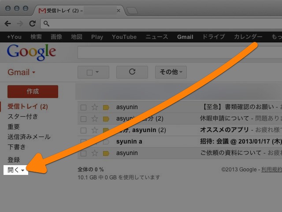Click importance marker on 休暇申請について email
The height and width of the screenshot is (212, 282).
[x=106, y=119]
